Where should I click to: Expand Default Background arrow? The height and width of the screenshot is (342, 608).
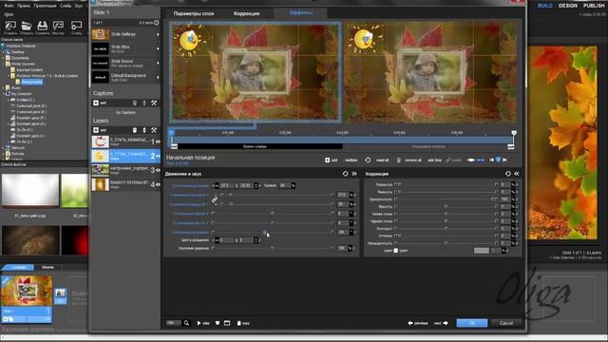coord(158,77)
